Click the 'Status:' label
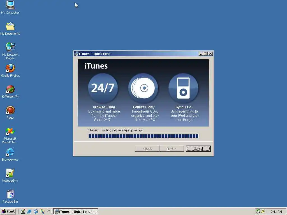The image size is (287, 215). point(93,130)
